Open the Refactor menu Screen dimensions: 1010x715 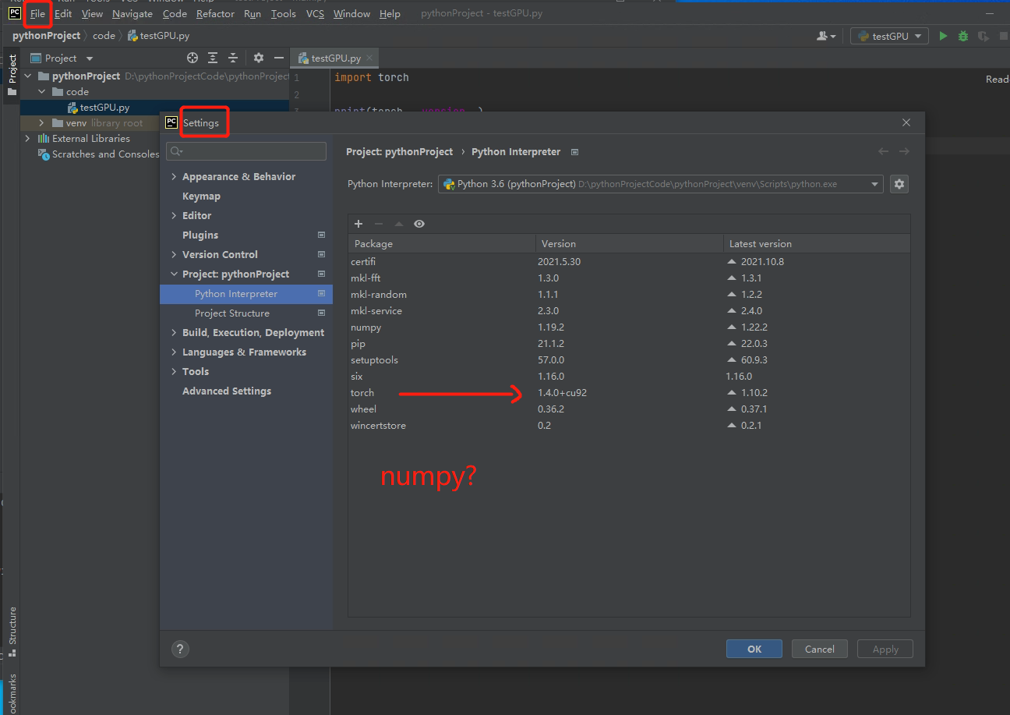(x=216, y=14)
